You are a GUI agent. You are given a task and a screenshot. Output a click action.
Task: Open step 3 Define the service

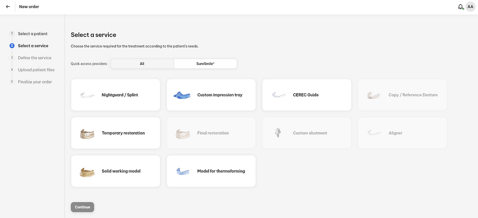pos(34,58)
